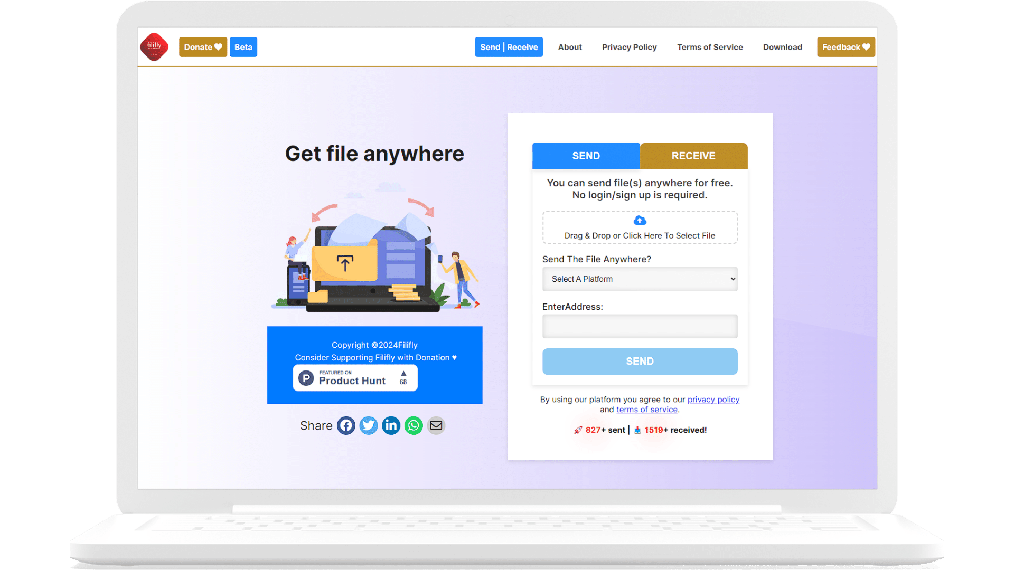Click the Drag & Drop file area

pos(640,227)
